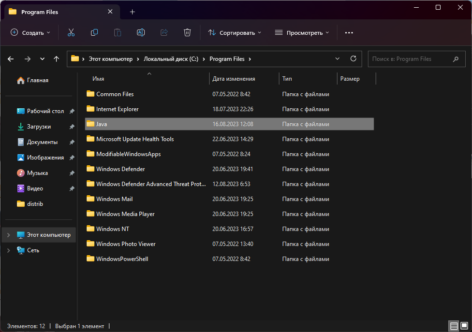Image resolution: width=472 pixels, height=332 pixels.
Task: Select Windows Defender Advanced Threat Prot... folder
Action: point(229,184)
